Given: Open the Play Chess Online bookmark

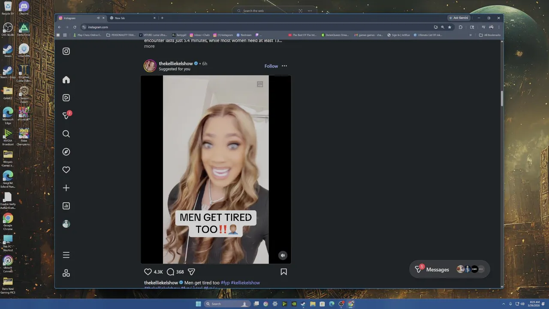Looking at the screenshot, I should pos(87,35).
